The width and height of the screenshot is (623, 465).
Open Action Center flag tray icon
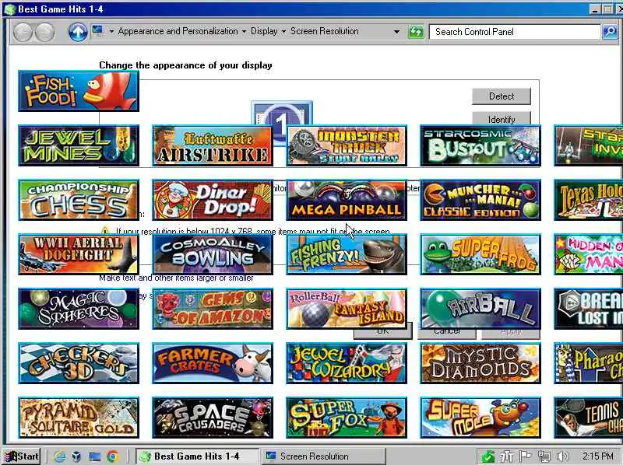click(x=525, y=456)
